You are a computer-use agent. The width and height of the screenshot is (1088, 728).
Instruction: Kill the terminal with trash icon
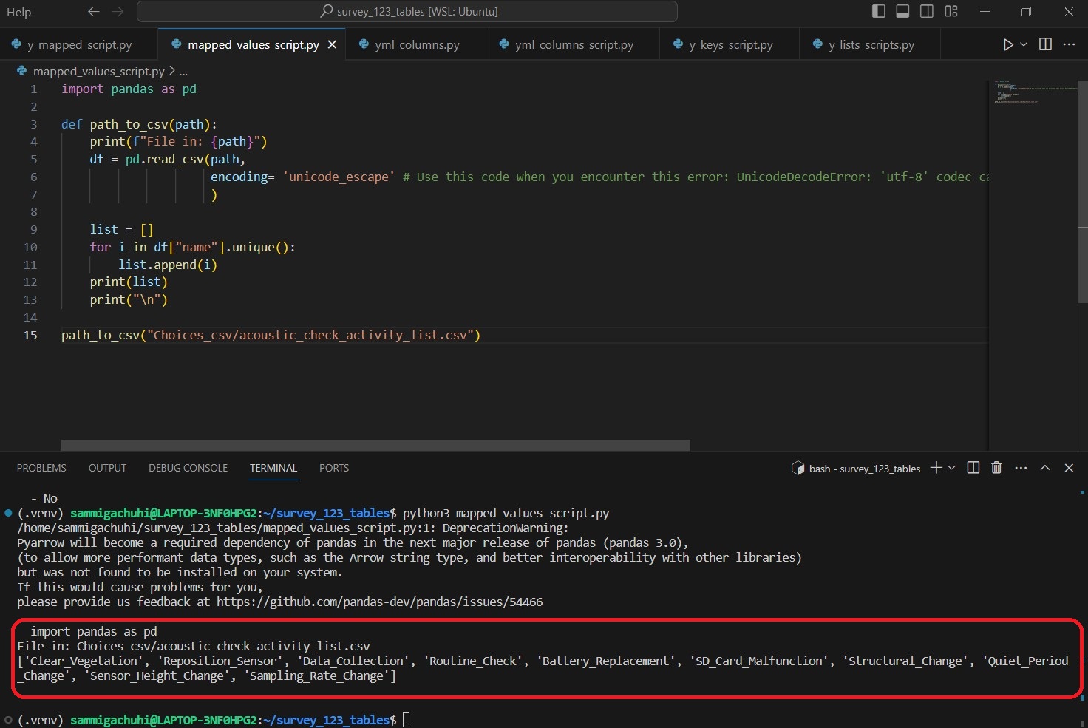pos(996,467)
